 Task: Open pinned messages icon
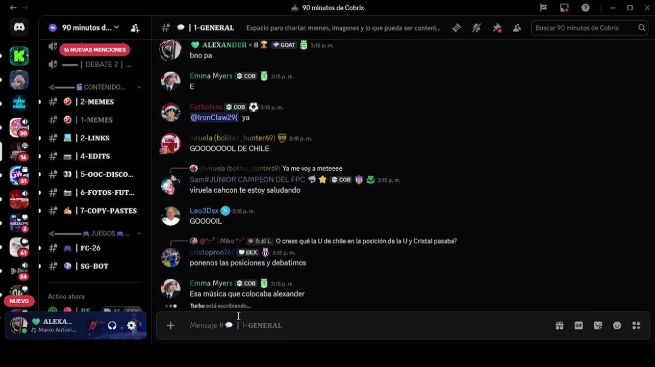[x=497, y=28]
